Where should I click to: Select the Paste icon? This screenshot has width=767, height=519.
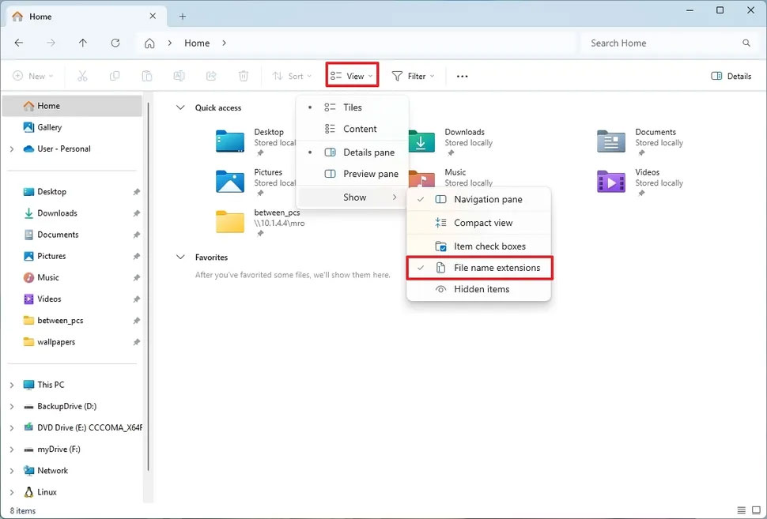(x=147, y=75)
